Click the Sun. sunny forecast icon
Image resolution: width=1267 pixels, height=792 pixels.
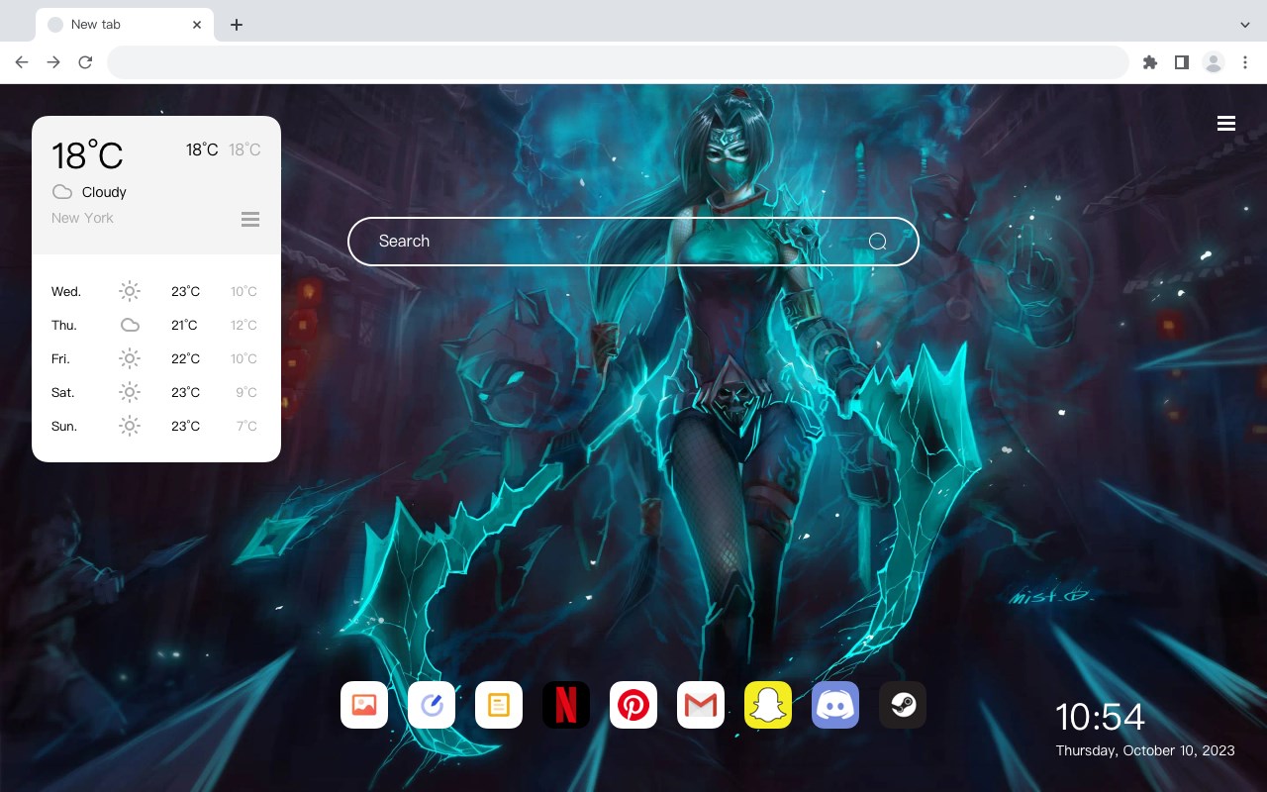(130, 426)
